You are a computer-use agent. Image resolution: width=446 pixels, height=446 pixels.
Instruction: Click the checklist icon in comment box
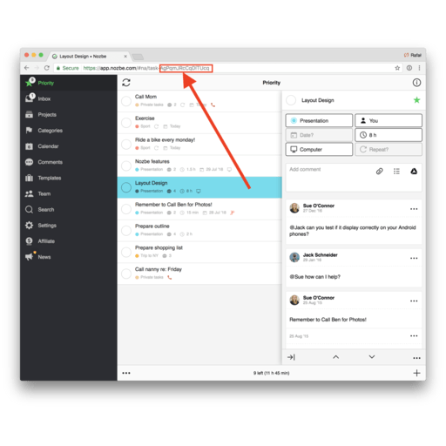pyautogui.click(x=396, y=172)
